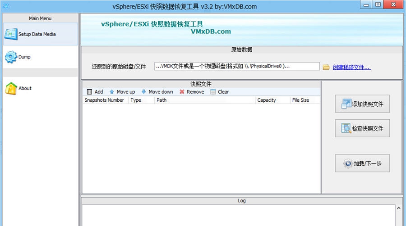Click the Move up toolbar label

[x=125, y=92]
